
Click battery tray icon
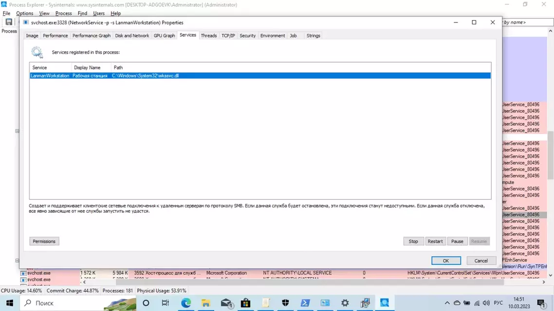(x=467, y=303)
